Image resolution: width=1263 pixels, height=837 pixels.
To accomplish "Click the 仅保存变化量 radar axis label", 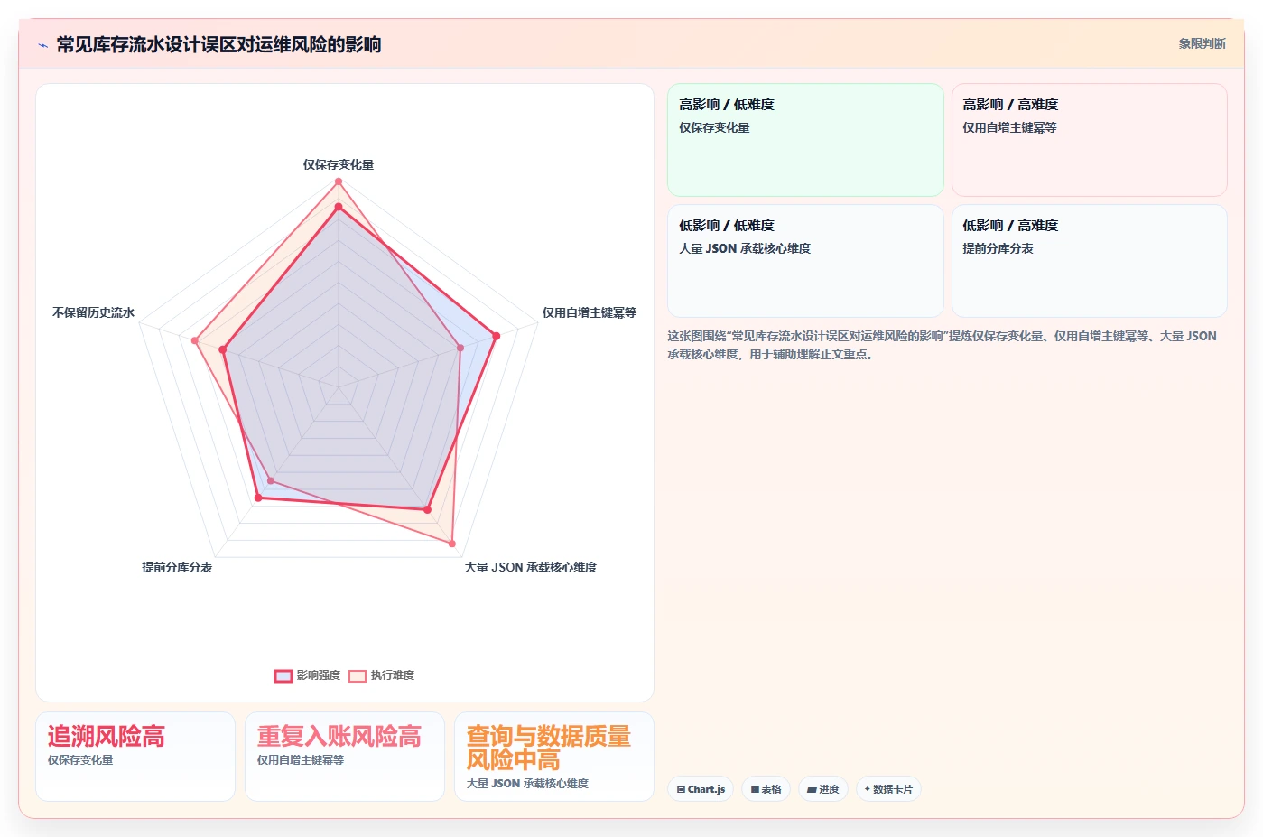I will [x=339, y=164].
